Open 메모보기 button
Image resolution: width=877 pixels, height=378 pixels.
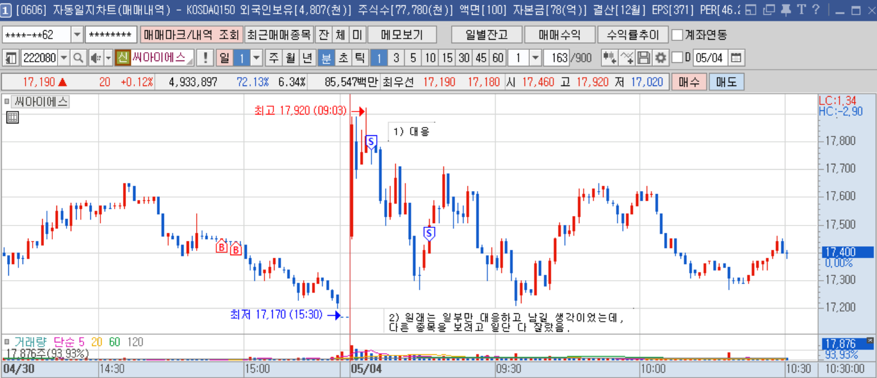[x=402, y=35]
